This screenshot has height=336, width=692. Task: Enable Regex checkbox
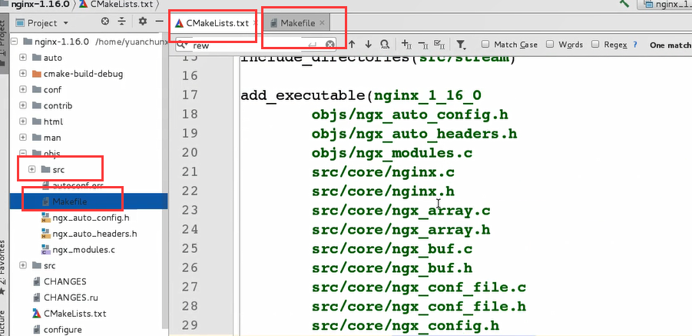pos(595,44)
